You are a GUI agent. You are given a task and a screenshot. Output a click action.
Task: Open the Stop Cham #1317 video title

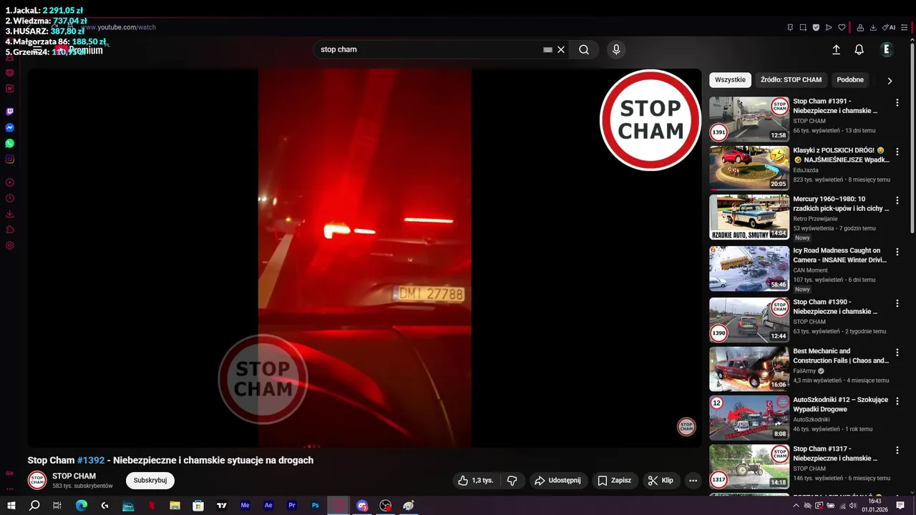click(834, 453)
